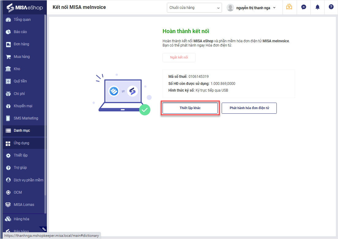Click the sidebar vertical scrollbar

click(x=45, y=105)
